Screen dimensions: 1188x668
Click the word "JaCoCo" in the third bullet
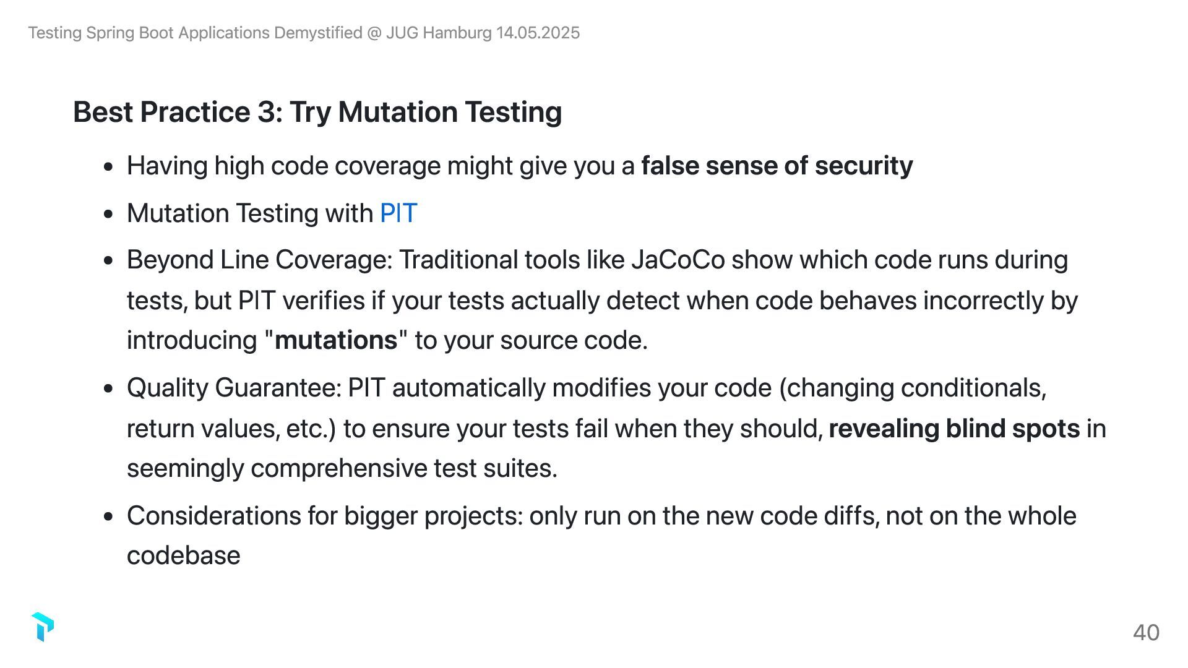pos(678,260)
